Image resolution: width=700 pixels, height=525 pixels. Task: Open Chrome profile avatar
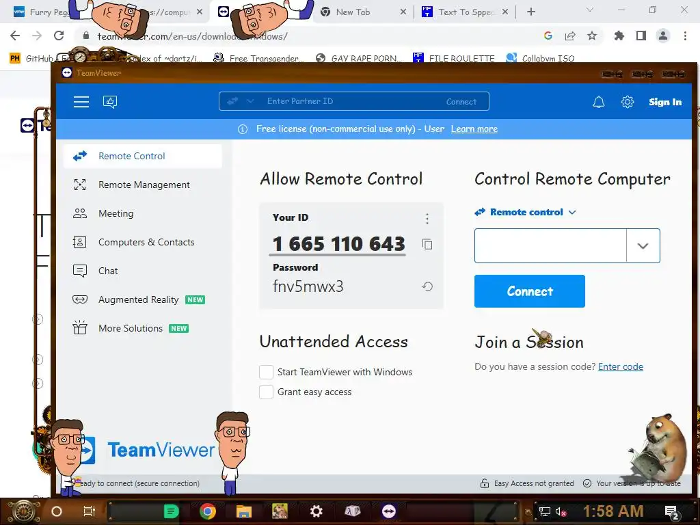[x=663, y=36]
